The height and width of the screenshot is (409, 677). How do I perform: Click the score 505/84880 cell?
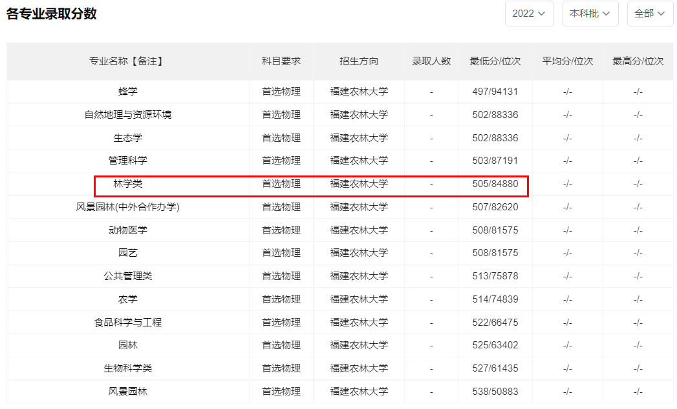point(495,184)
